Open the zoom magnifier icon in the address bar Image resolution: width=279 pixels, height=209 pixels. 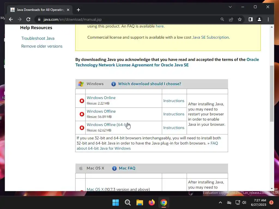[222, 19]
